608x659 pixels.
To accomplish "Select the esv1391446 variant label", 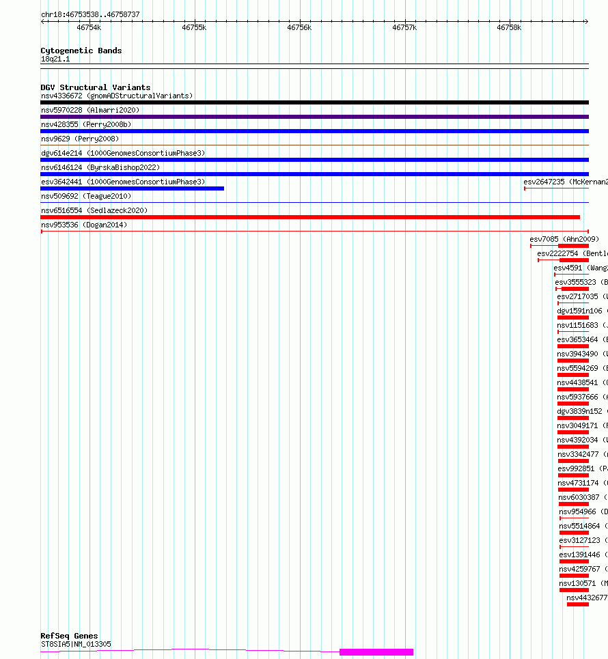I will (583, 555).
